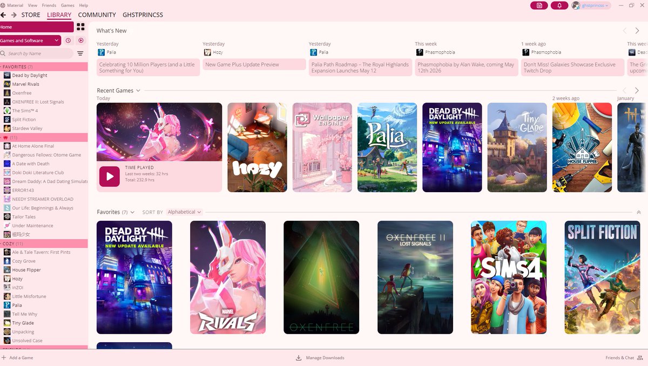The width and height of the screenshot is (648, 366).
Task: Open the GHSTPRINCSS profile tab
Action: click(x=143, y=15)
